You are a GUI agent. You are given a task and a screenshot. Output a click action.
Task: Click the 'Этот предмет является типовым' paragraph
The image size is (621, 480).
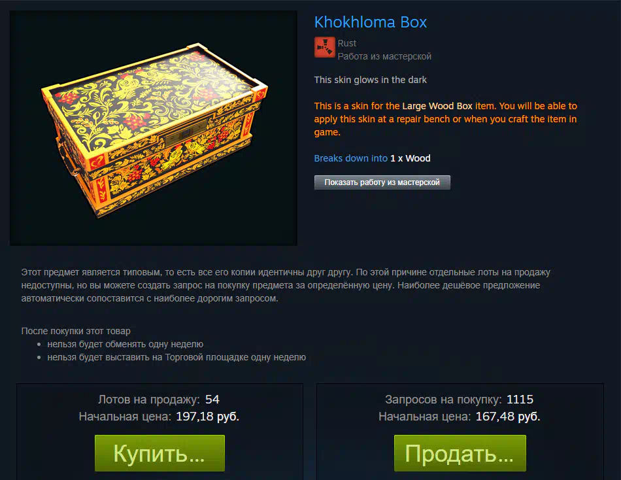click(286, 285)
